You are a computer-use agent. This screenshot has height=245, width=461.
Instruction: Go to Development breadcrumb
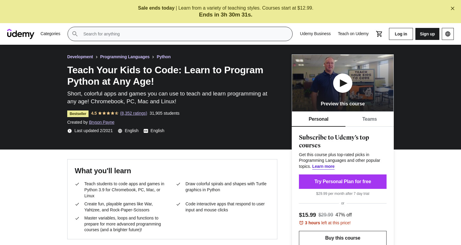click(80, 57)
